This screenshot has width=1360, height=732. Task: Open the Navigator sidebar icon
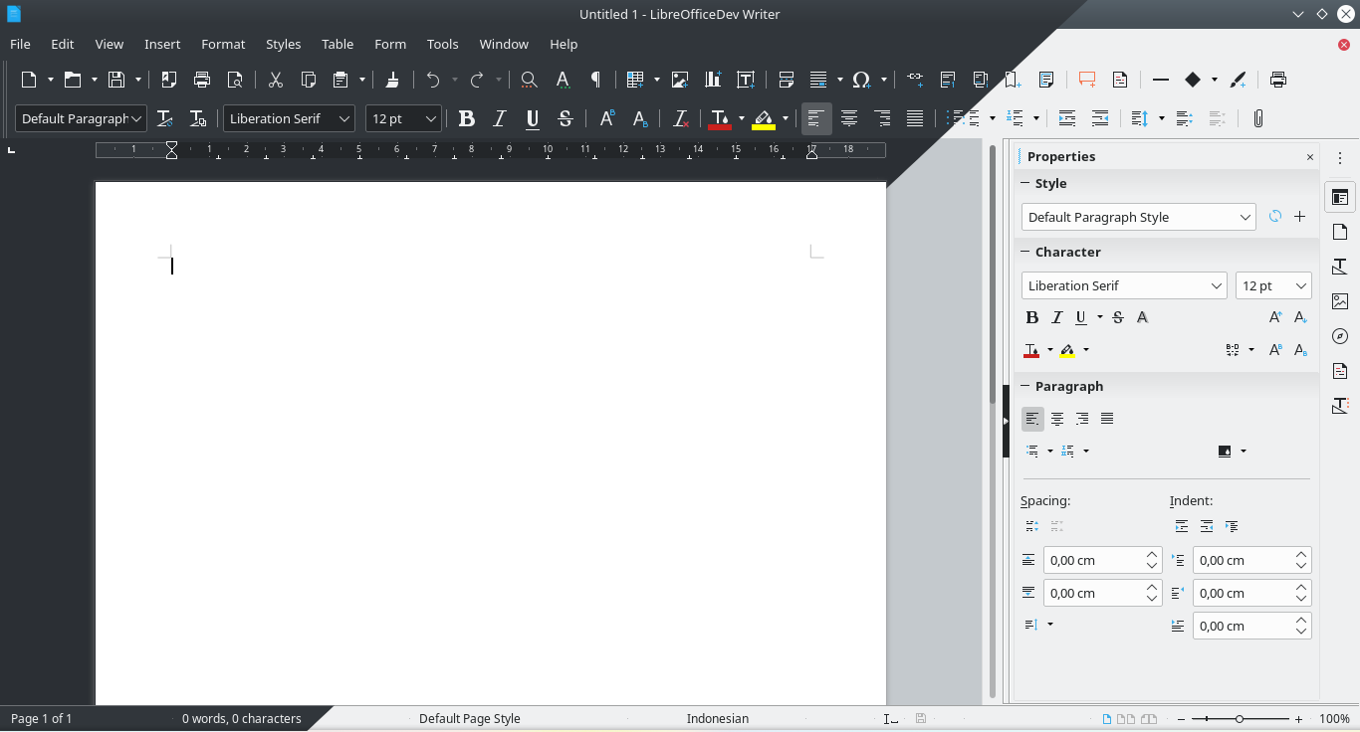(x=1339, y=336)
